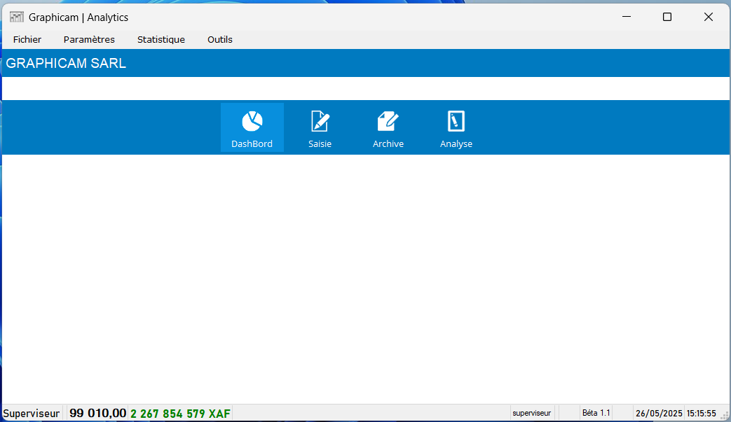Click the bold Superviseur status label
The width and height of the screenshot is (731, 422).
[32, 414]
